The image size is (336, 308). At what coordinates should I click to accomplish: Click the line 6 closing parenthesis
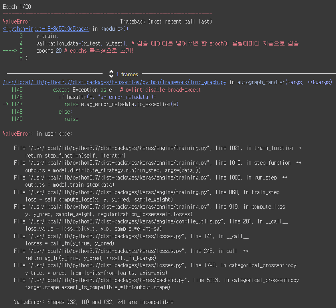point(27,58)
